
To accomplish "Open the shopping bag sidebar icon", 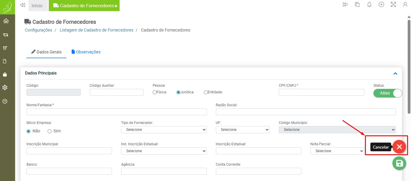I will (x=5, y=74).
